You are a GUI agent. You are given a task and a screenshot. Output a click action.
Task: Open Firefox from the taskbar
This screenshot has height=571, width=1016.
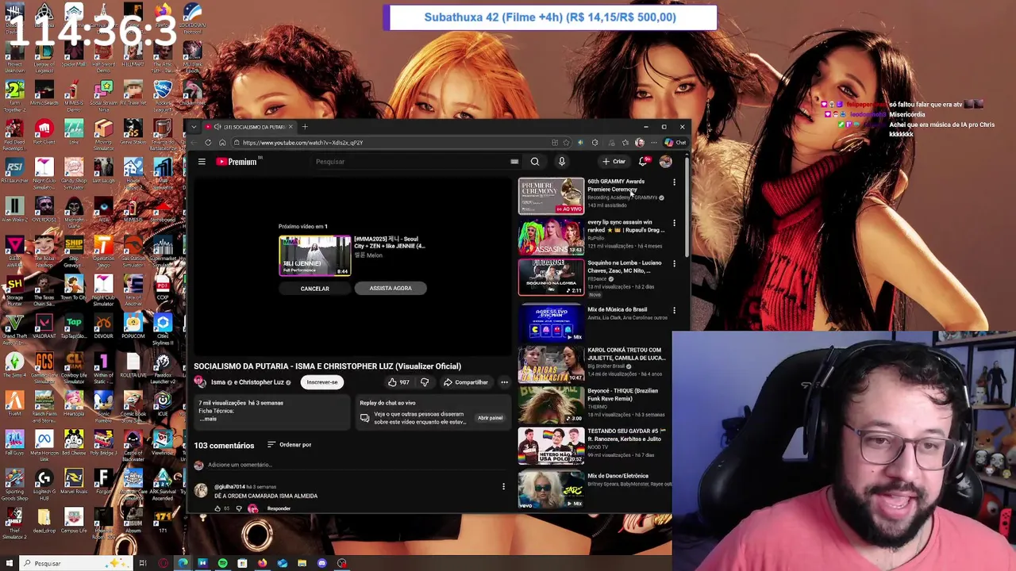tap(262, 563)
